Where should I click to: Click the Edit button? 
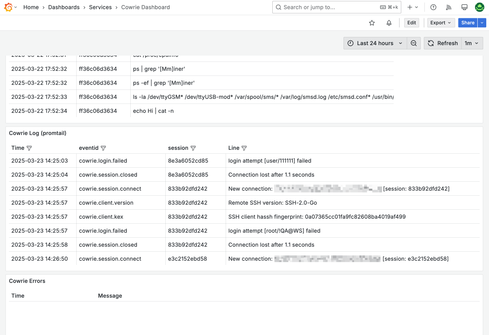[x=412, y=23]
